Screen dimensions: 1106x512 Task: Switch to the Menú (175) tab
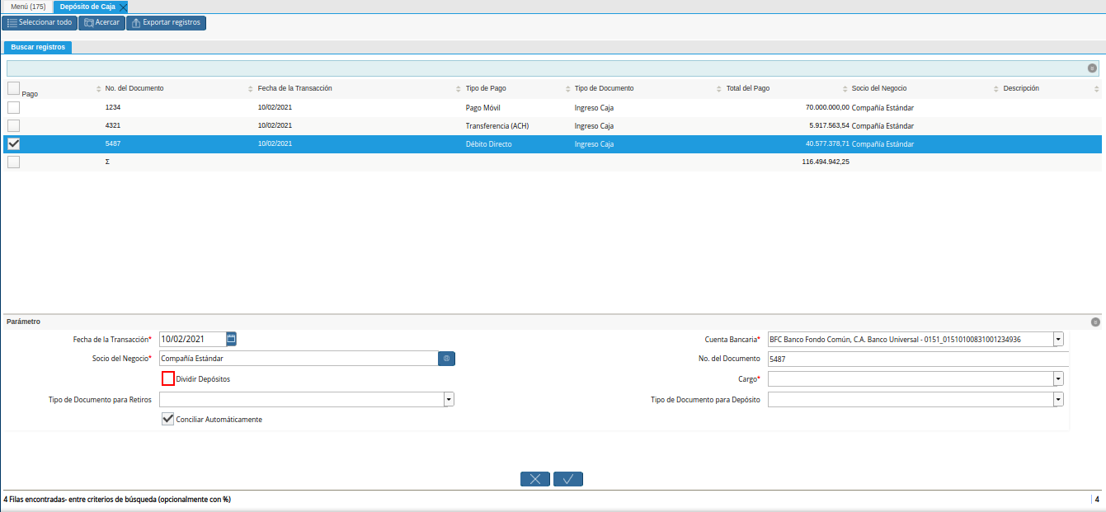click(27, 7)
